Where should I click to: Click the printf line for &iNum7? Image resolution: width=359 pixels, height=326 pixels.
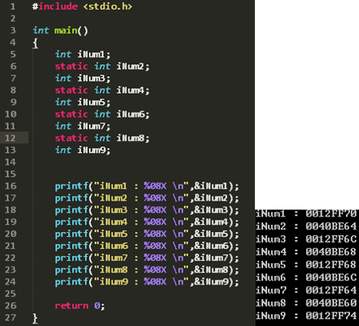tap(147, 258)
